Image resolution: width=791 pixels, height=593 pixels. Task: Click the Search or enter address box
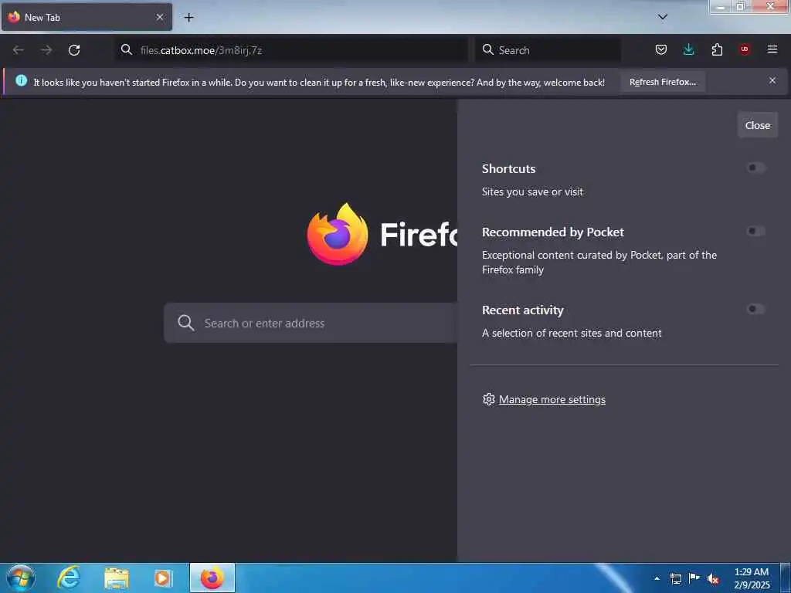tap(311, 323)
